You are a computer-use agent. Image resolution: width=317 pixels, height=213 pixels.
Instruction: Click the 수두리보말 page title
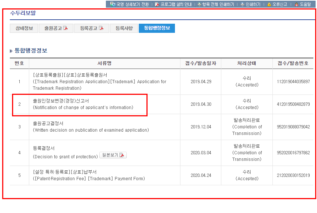click(23, 13)
